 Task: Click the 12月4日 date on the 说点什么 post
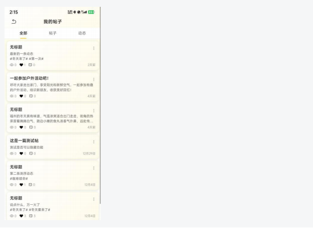[x=90, y=216]
